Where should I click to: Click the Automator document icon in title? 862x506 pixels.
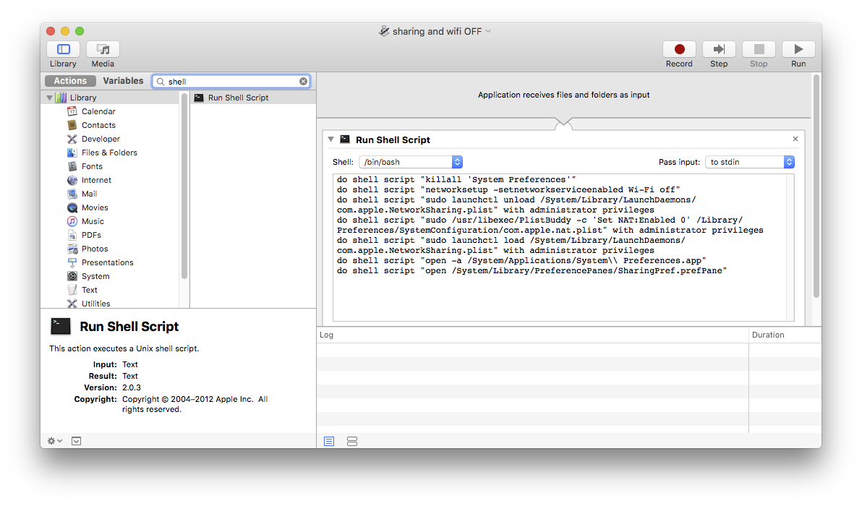tap(384, 31)
